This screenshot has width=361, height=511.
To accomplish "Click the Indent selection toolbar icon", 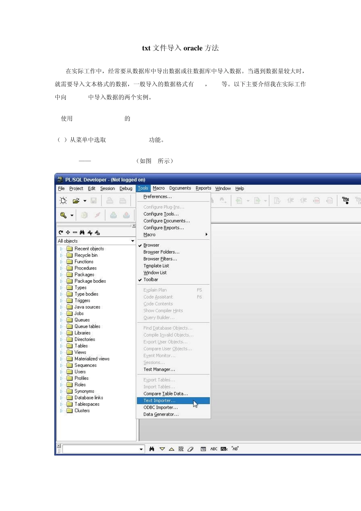I will point(290,200).
